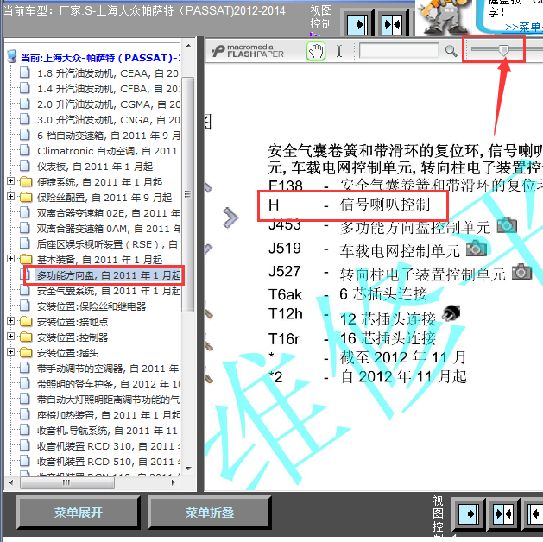Select the FlashPaper text selection tool
The width and height of the screenshot is (543, 542).
339,51
